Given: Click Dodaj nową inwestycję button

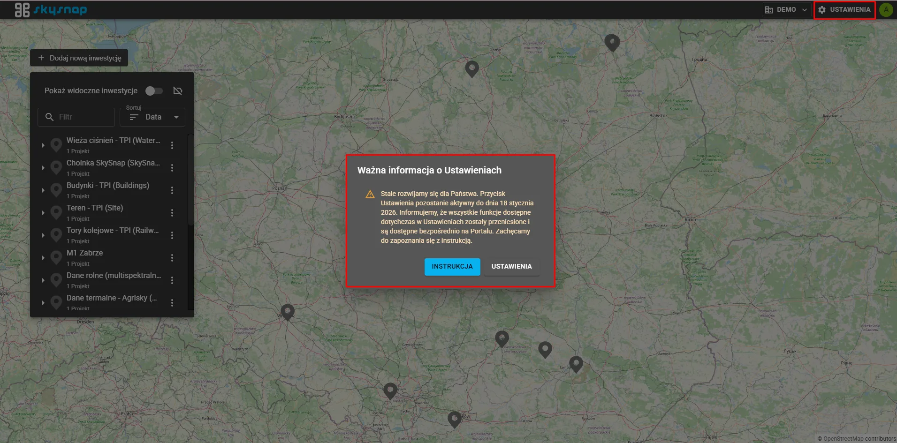Looking at the screenshot, I should click(x=79, y=58).
